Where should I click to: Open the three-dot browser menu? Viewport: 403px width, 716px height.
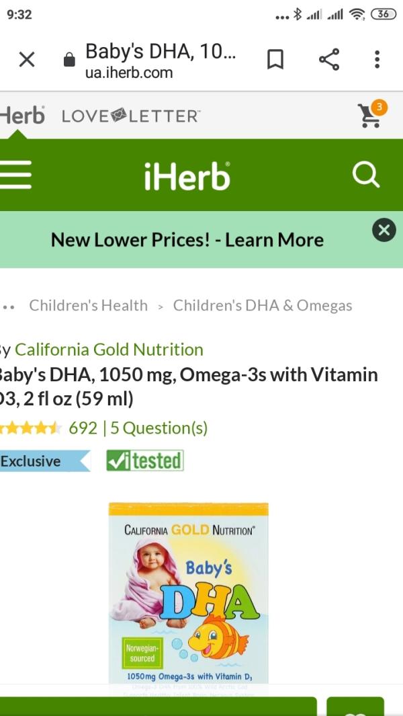point(377,59)
